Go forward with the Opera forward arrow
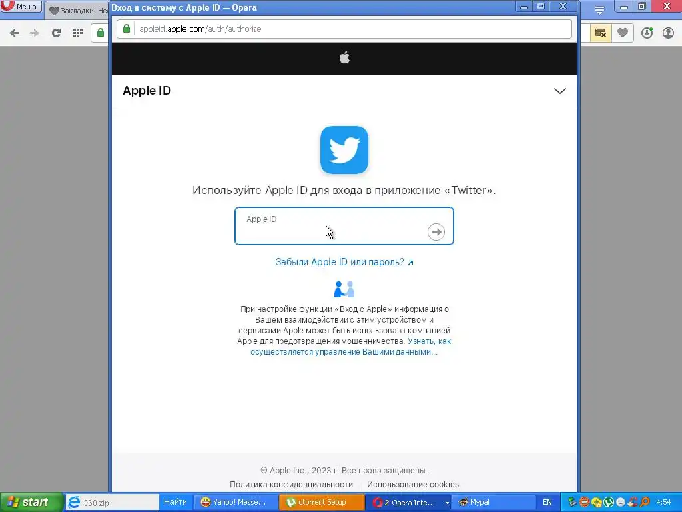Screen dimensions: 682x512 coord(35,33)
